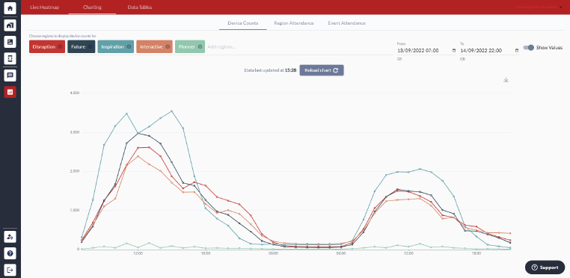Viewport: 570px width, 278px height.
Task: Click the Future region chip label
Action: [78, 46]
